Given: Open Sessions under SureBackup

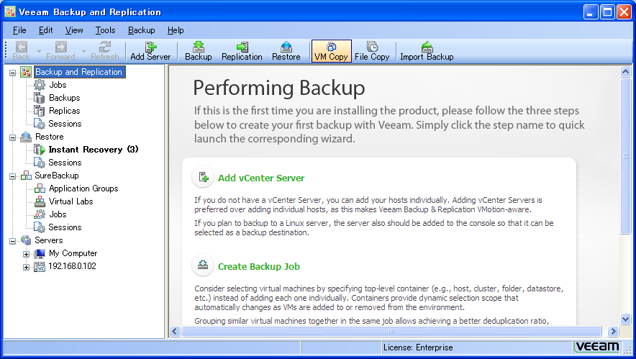Looking at the screenshot, I should [65, 227].
